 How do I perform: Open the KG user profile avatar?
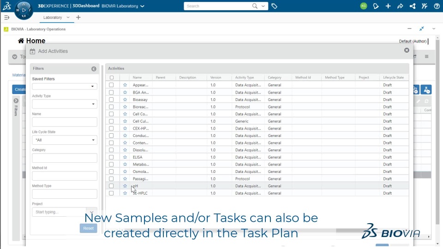pyautogui.click(x=364, y=6)
